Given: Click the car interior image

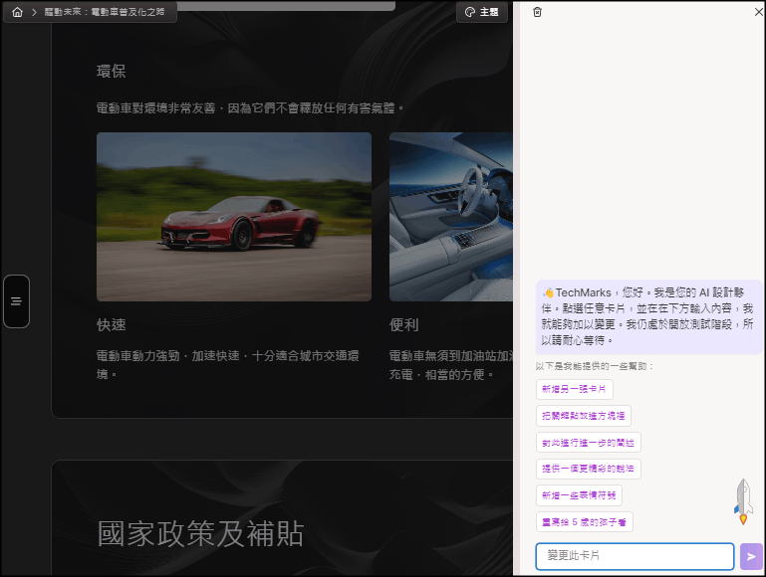Looking at the screenshot, I should click(450, 217).
